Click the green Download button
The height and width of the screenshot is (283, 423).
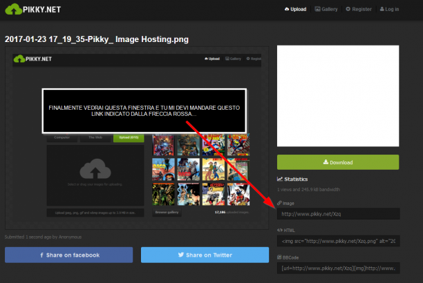[x=338, y=162]
